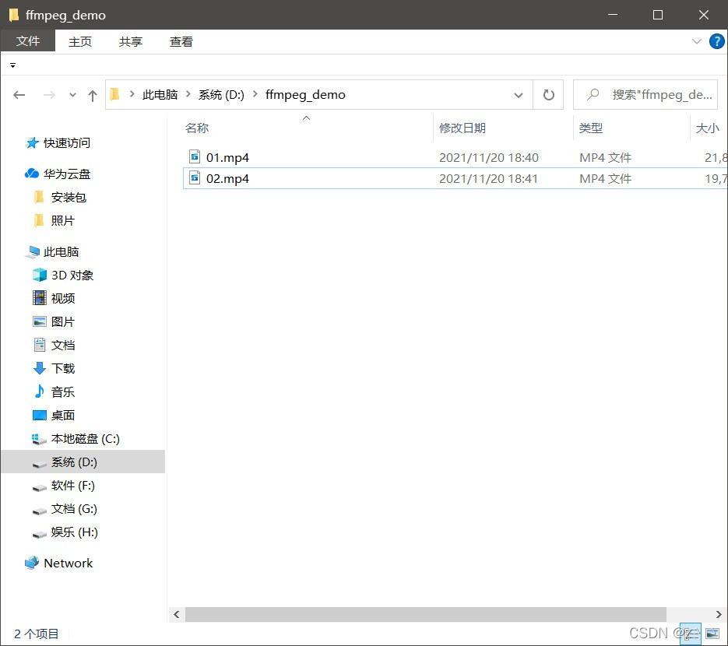Sort by the 大小 column header

click(x=708, y=128)
